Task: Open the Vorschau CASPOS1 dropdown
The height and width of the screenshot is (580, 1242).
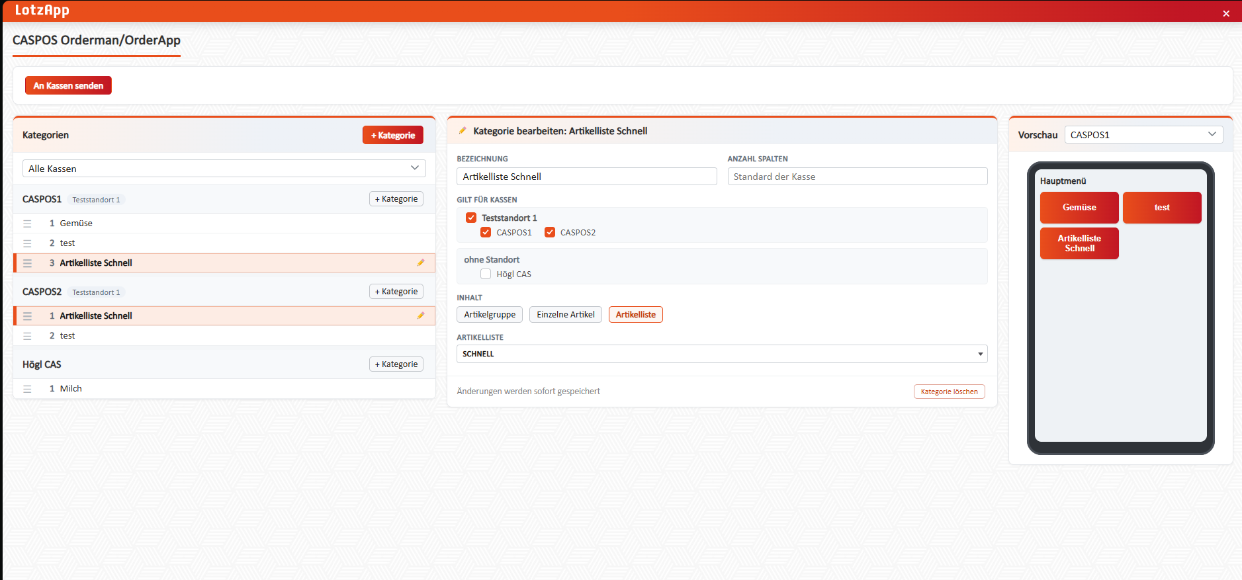Action: tap(1143, 134)
